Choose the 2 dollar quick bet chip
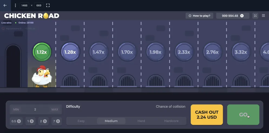Image resolution: width=269 pixels, height=133 pixels. coord(44,121)
